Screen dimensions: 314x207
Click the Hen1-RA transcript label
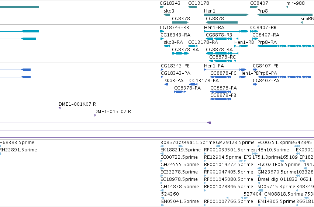(214, 28)
